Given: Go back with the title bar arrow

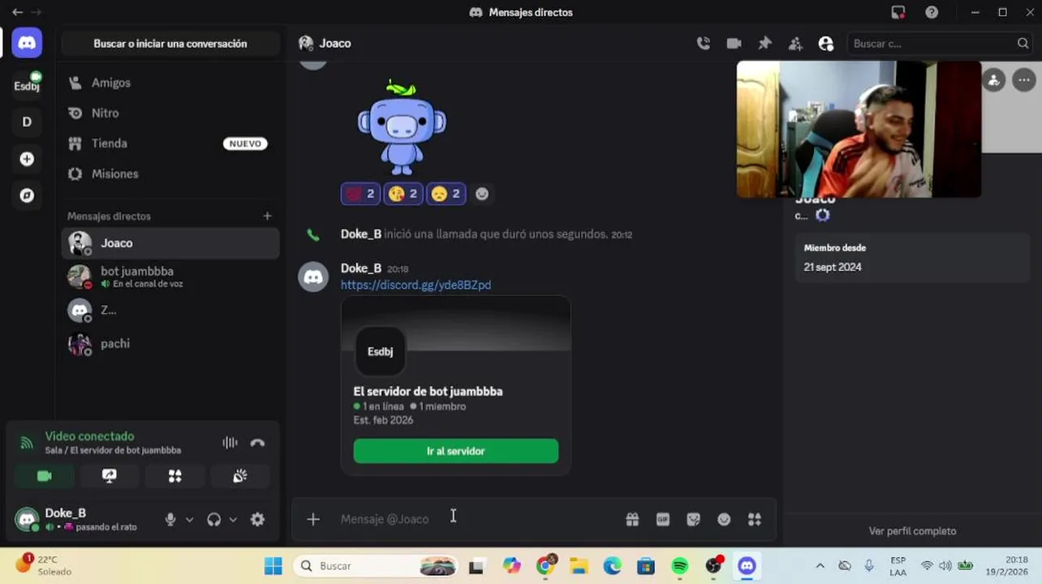Looking at the screenshot, I should click(17, 12).
